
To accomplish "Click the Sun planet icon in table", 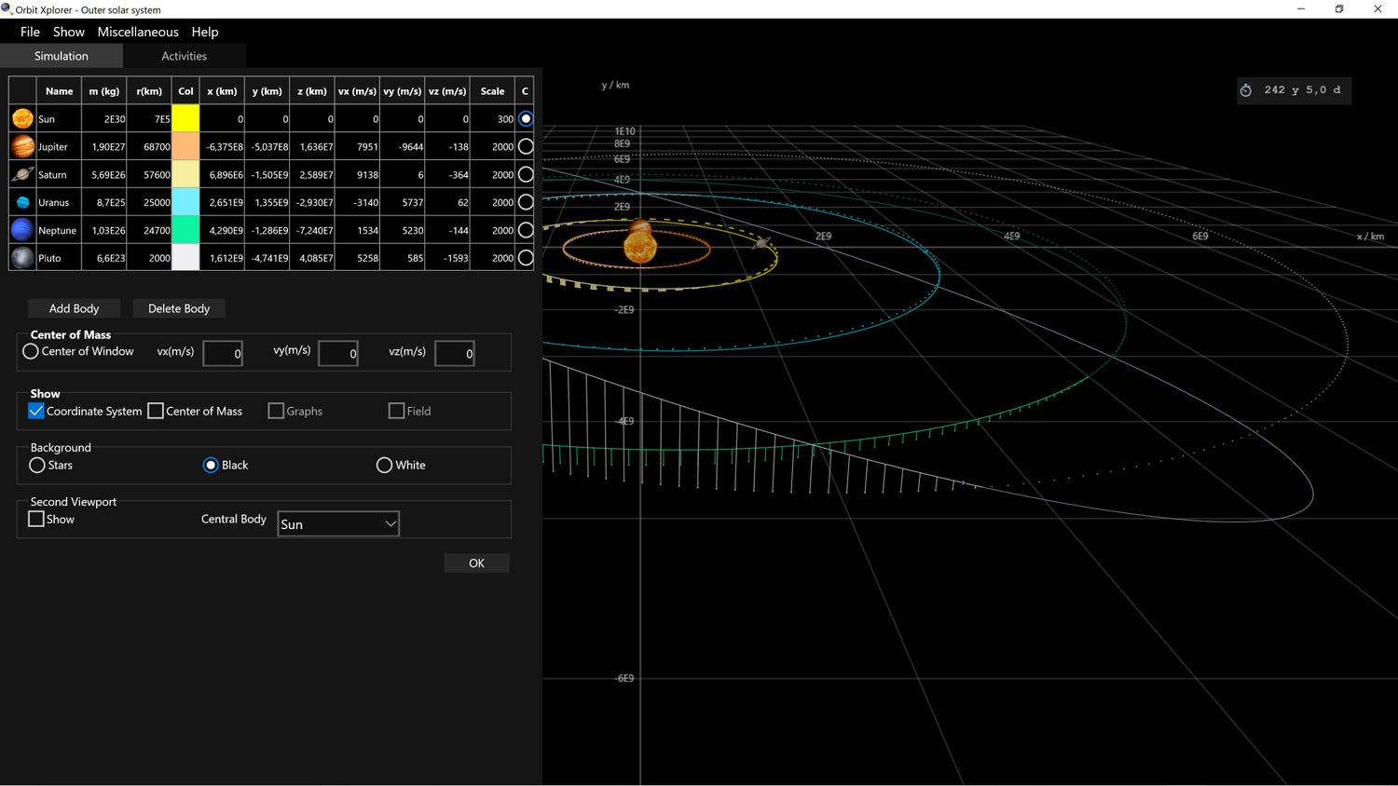I will click(22, 119).
